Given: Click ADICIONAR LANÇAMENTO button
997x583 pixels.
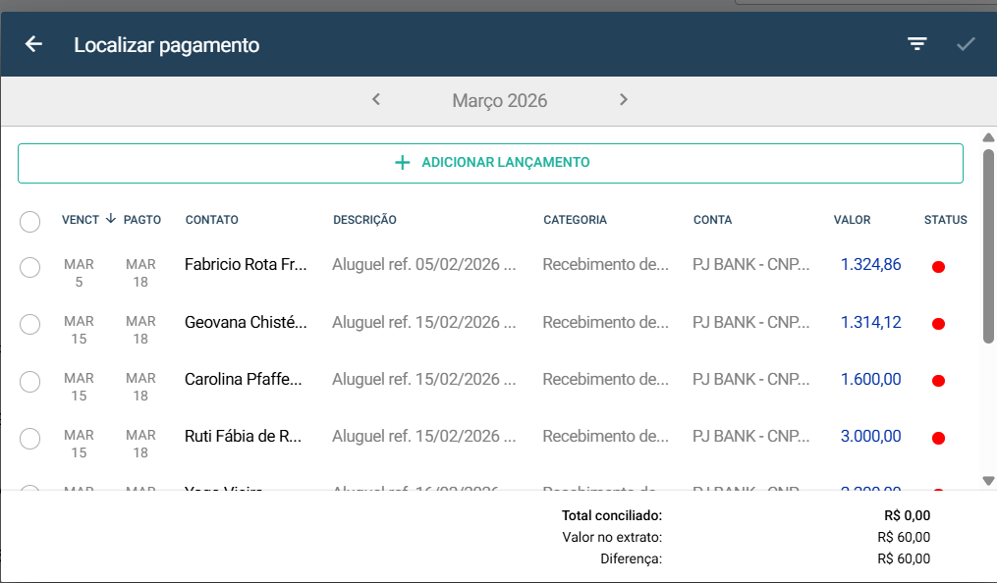Looking at the screenshot, I should coord(490,163).
